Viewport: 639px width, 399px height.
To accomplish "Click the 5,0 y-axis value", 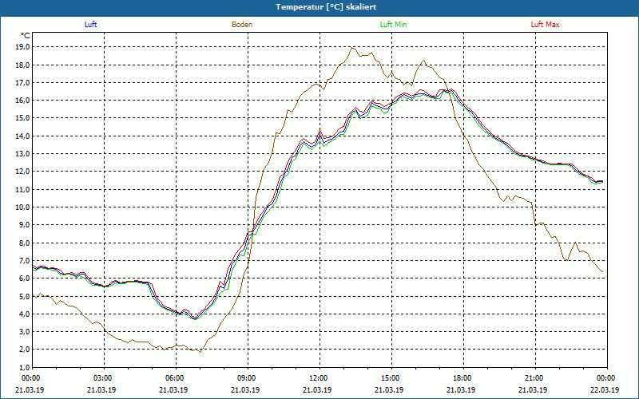I will tap(25, 296).
